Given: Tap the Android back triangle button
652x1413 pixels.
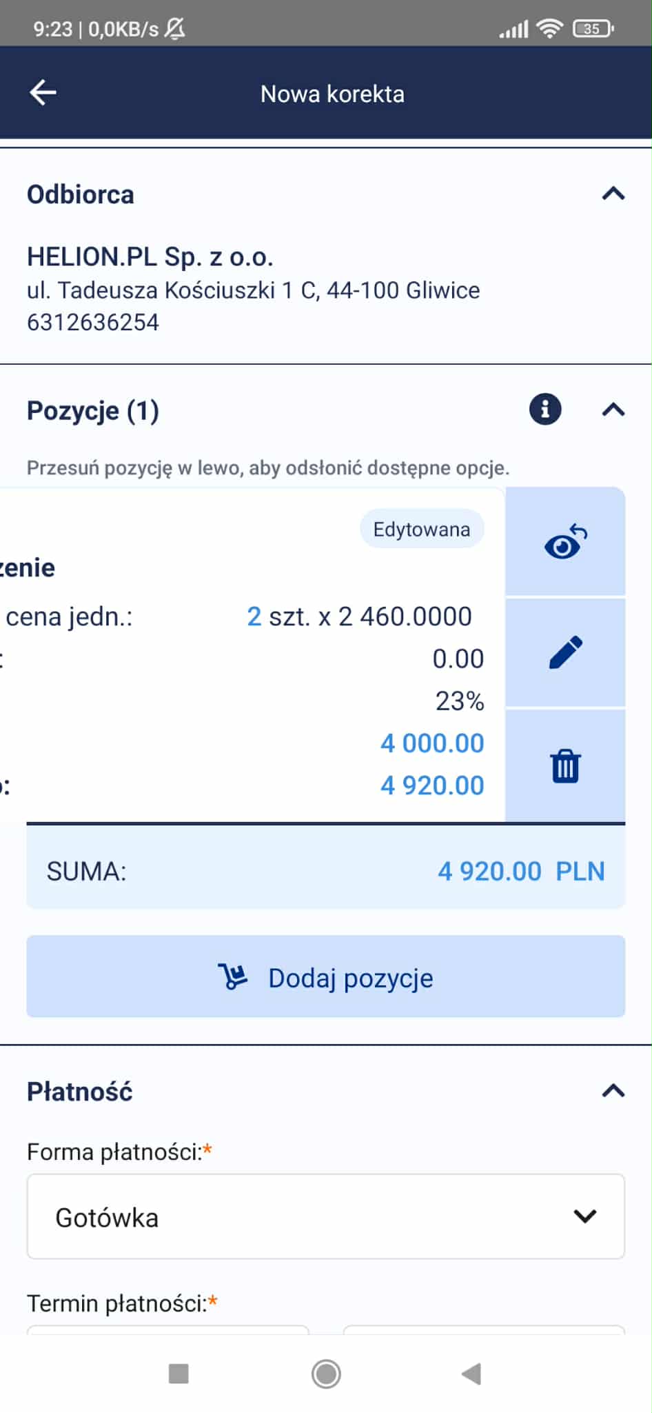Looking at the screenshot, I should (x=471, y=1374).
